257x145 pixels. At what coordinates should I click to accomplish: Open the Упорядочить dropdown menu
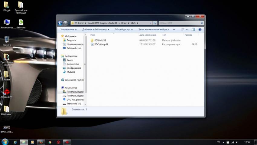click(69, 30)
